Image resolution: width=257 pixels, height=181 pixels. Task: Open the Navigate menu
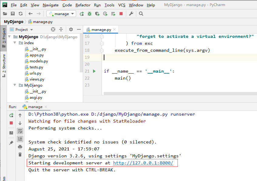click(51, 5)
